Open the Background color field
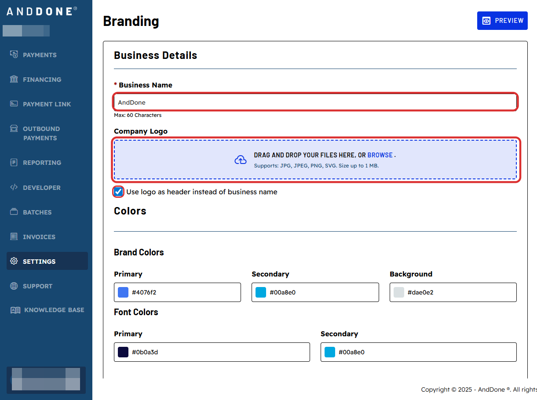The image size is (537, 400). tap(398, 292)
